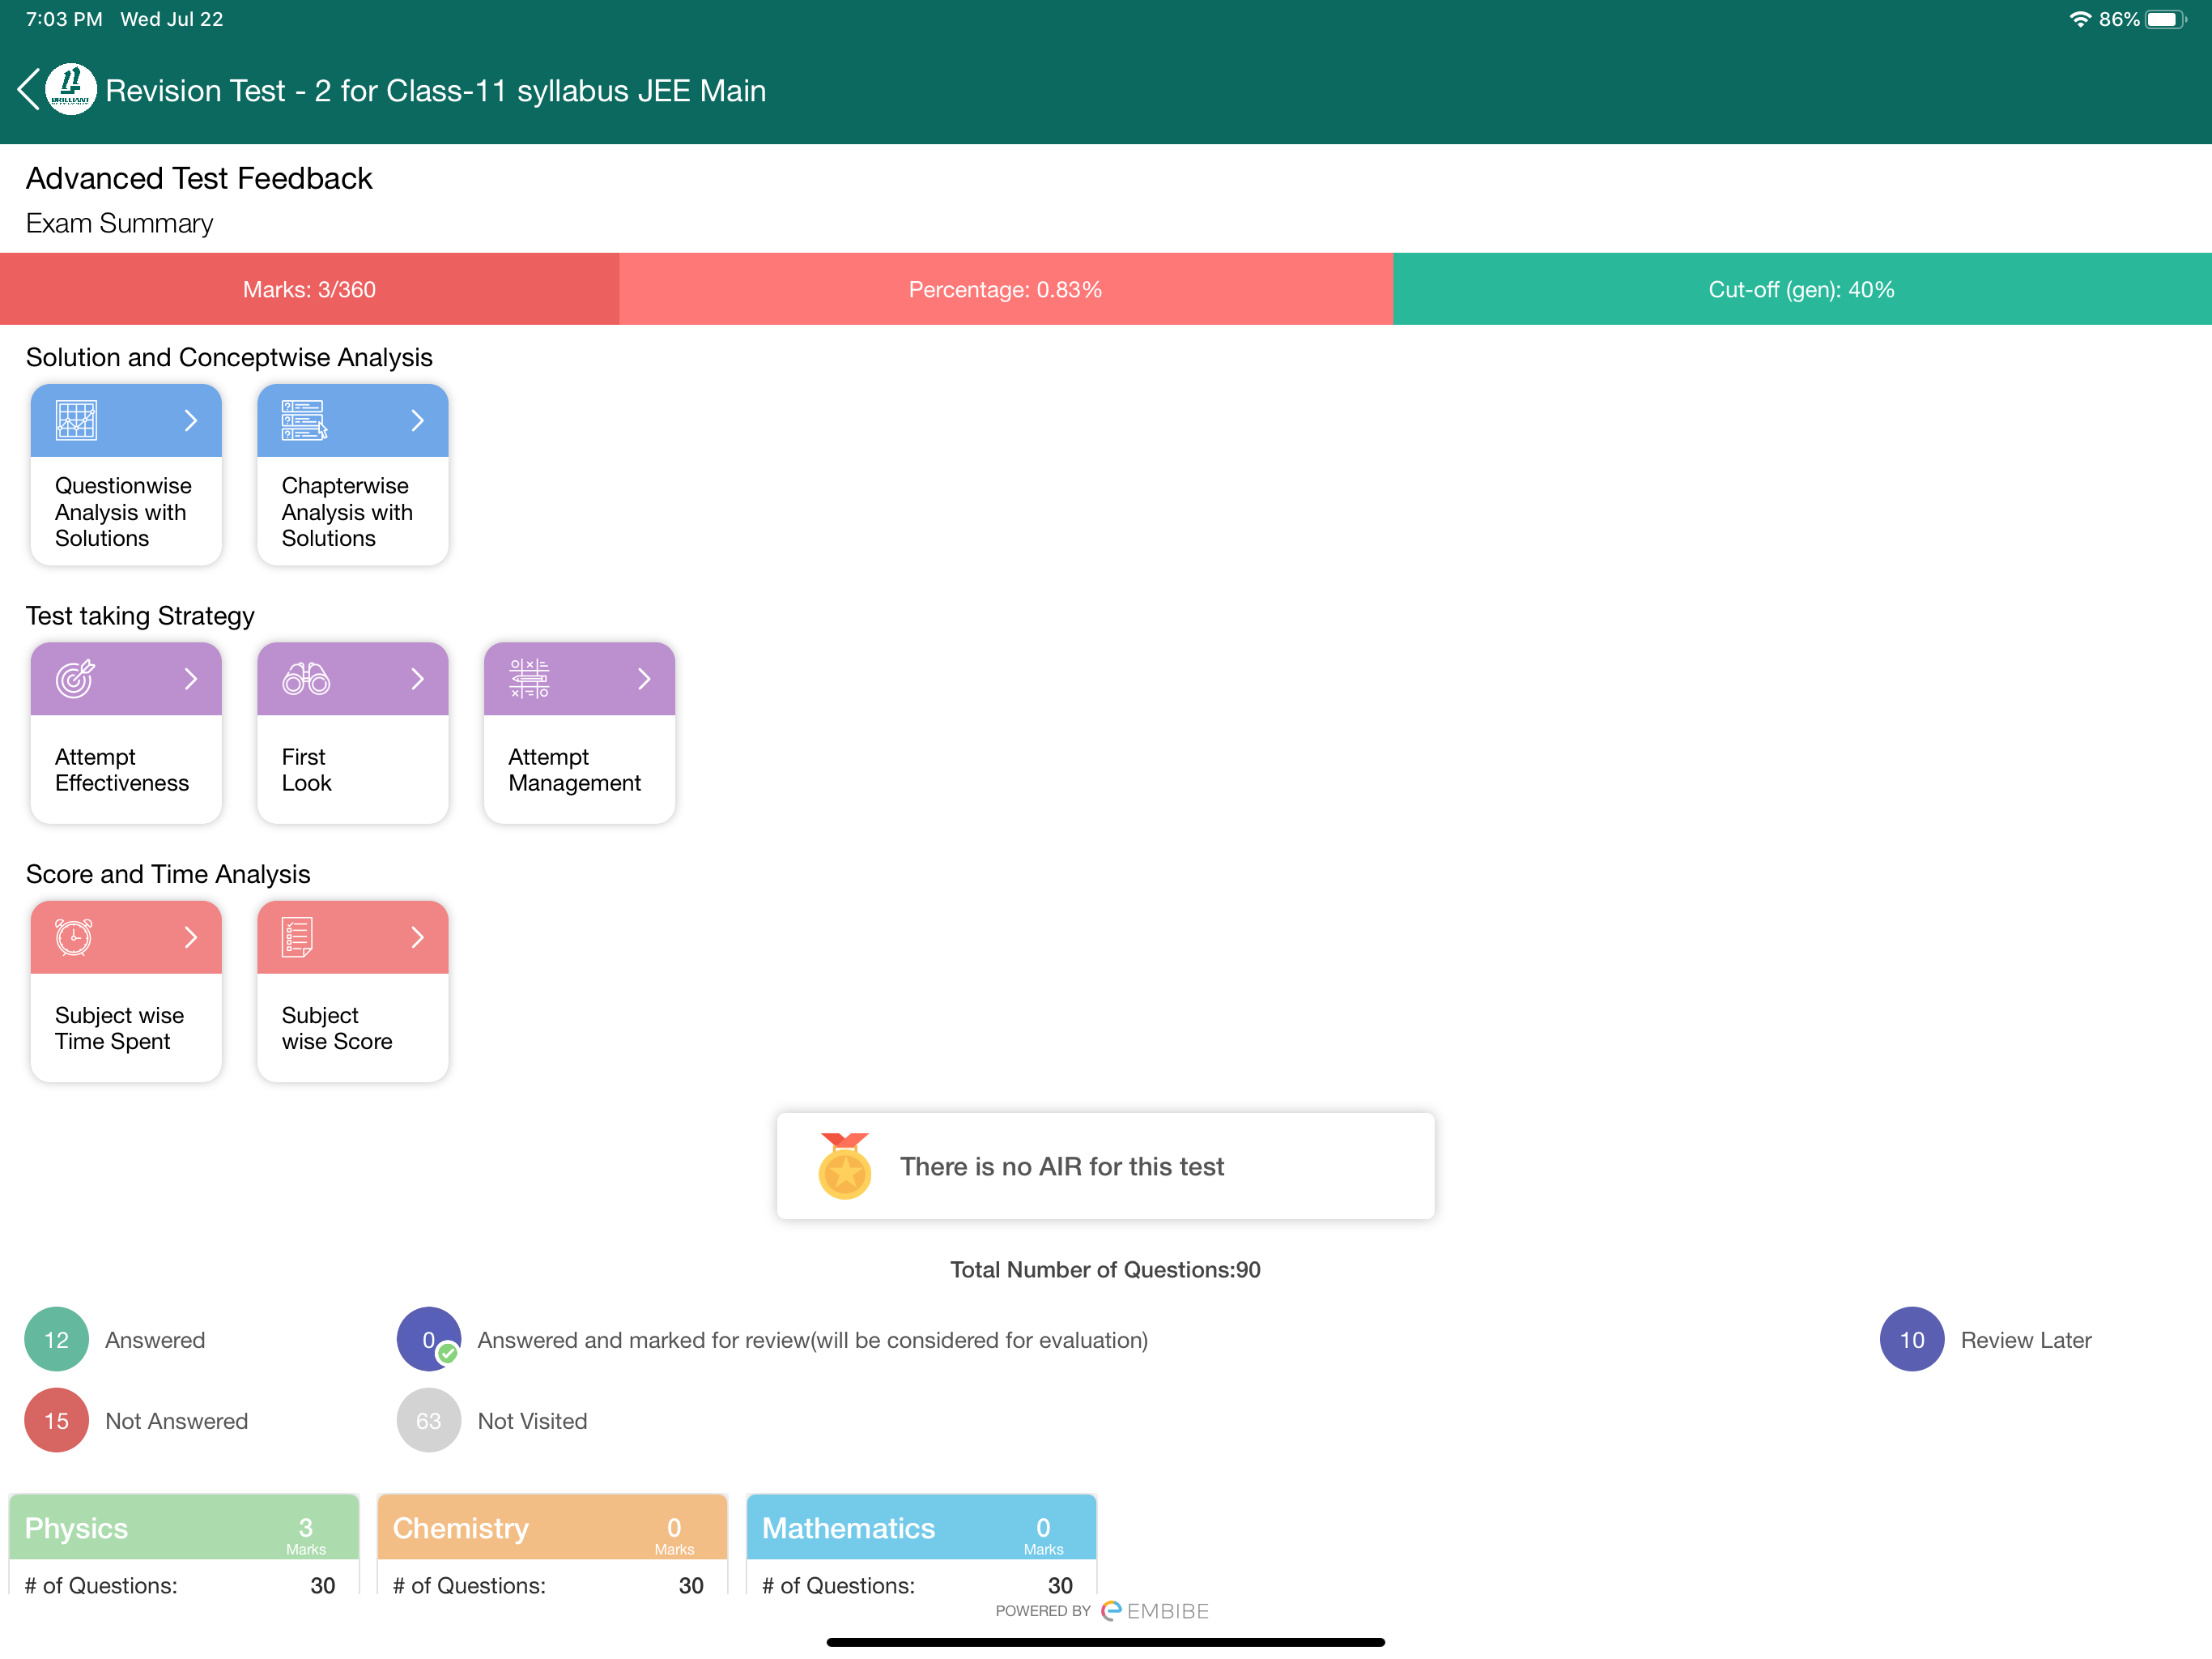This screenshot has height=1659, width=2212.
Task: Tap the Marks: 3/360 bar segment
Action: pyautogui.click(x=310, y=289)
